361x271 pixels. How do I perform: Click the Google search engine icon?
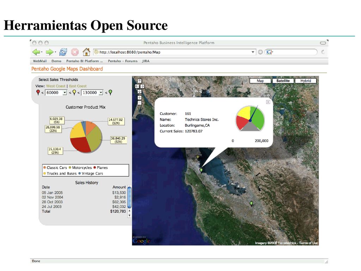click(x=269, y=52)
